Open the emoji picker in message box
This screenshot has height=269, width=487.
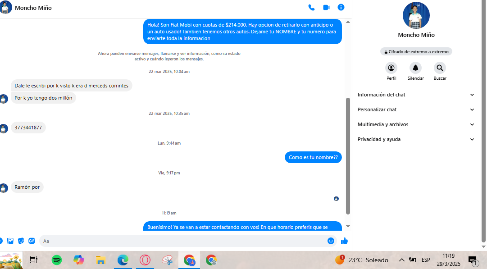coord(331,241)
